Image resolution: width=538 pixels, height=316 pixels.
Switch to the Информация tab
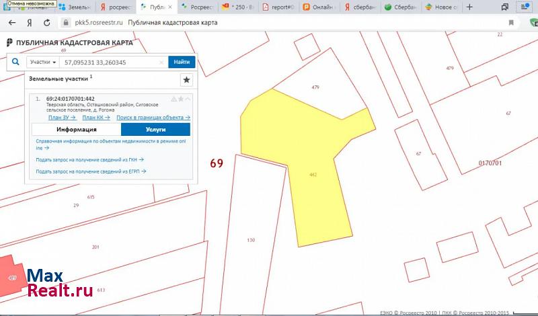(76, 130)
